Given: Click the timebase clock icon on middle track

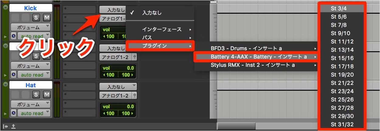Looking at the screenshot, I should click(14, 75).
